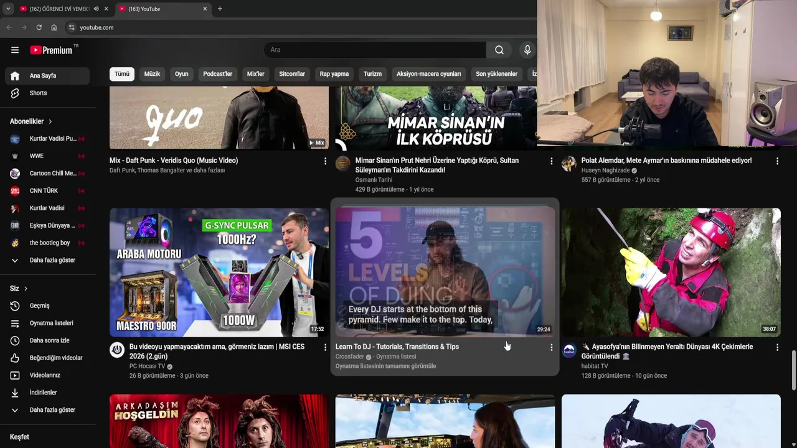Image resolution: width=797 pixels, height=448 pixels.
Task: Click into the Ara search field
Action: tap(375, 50)
